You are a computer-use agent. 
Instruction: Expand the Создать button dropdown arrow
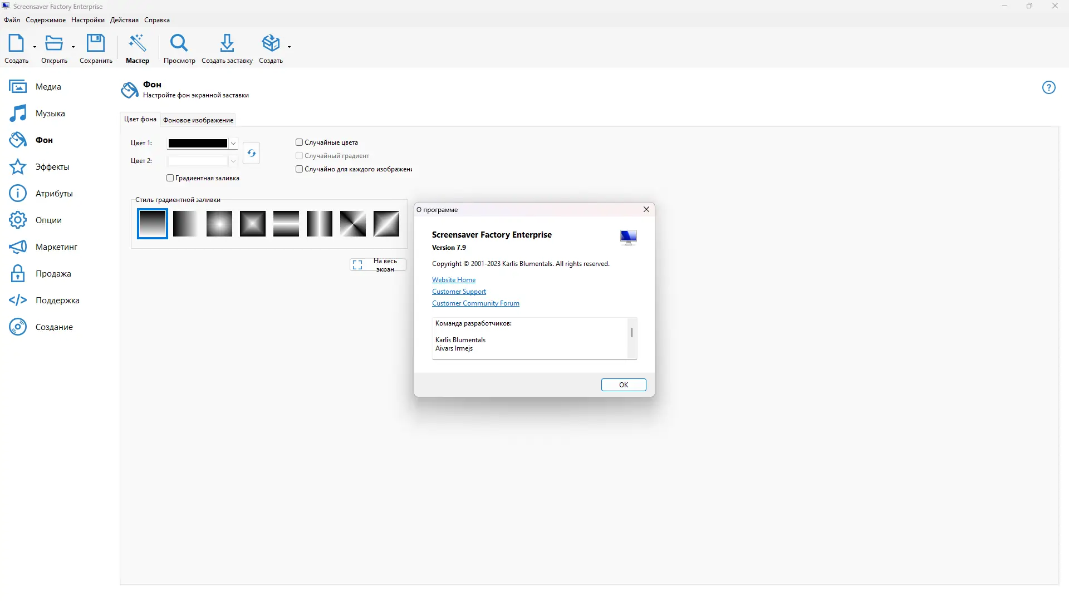coord(35,47)
